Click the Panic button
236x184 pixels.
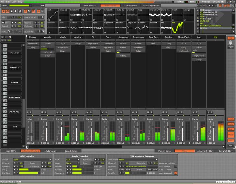(x=5, y=6)
